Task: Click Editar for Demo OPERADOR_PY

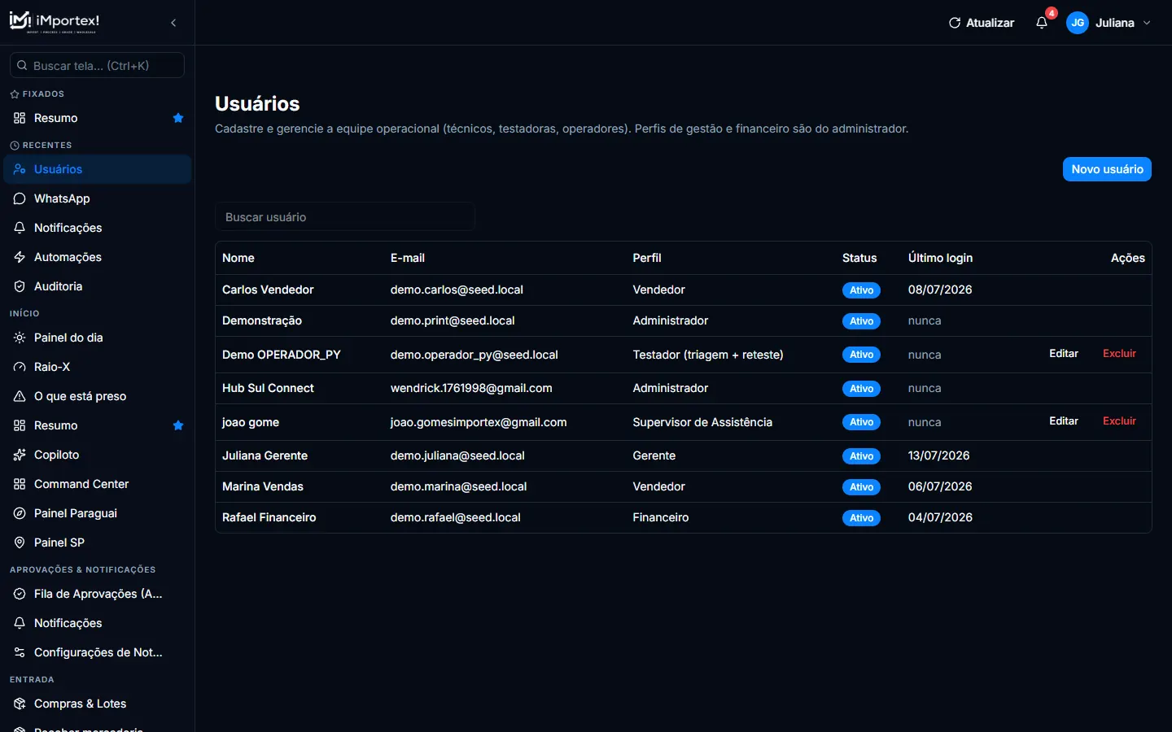Action: [1064, 354]
